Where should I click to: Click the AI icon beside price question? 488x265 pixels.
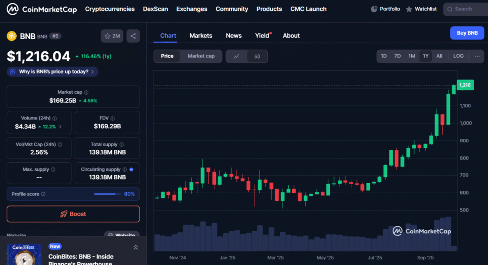tap(13, 72)
